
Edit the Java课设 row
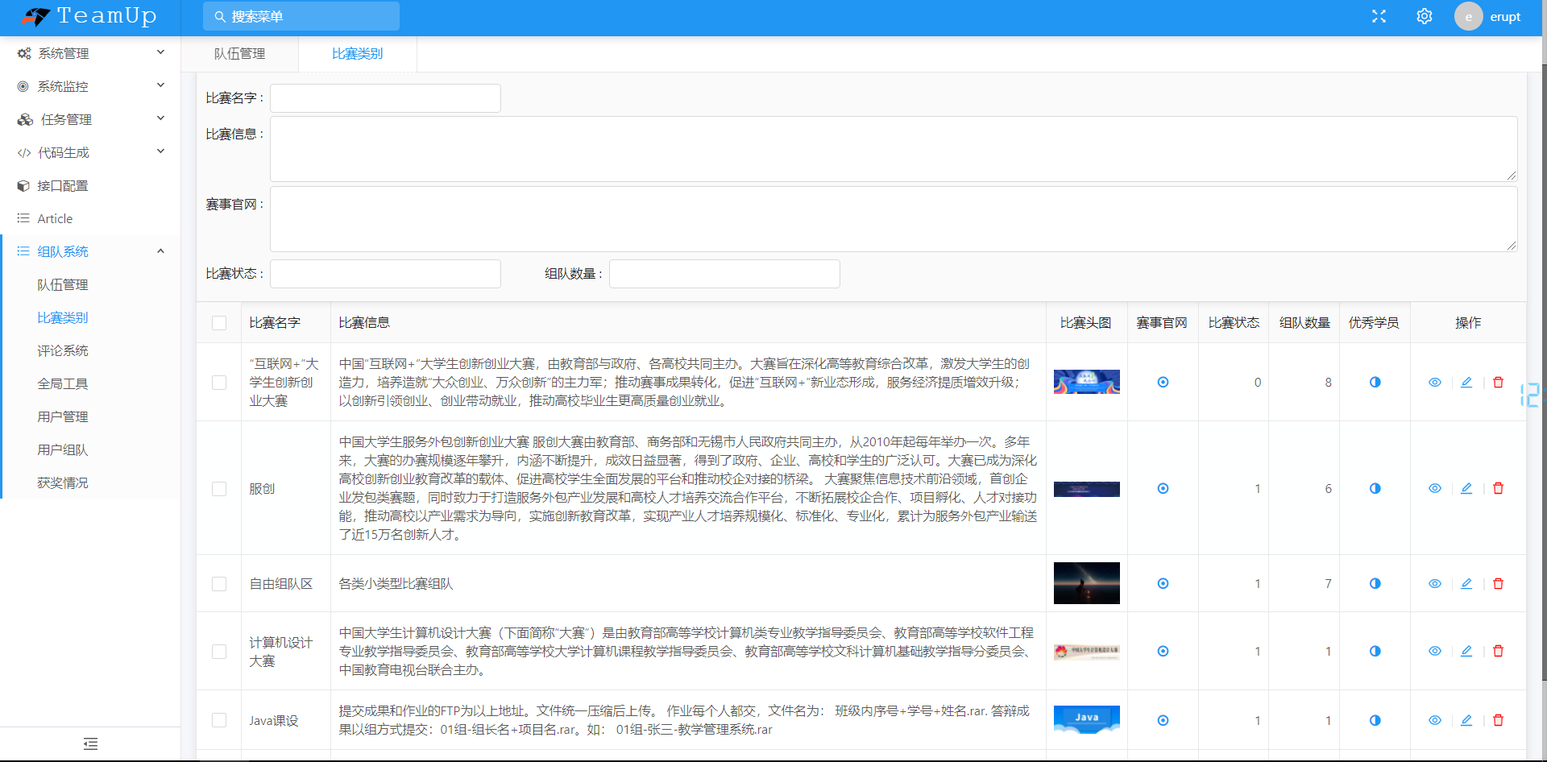1466,720
